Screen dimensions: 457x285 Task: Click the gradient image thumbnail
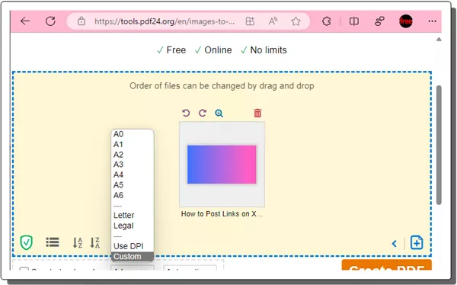(x=222, y=165)
